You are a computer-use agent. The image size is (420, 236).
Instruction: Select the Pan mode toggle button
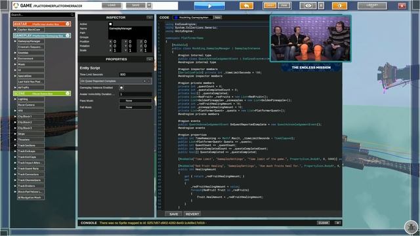point(283,6)
